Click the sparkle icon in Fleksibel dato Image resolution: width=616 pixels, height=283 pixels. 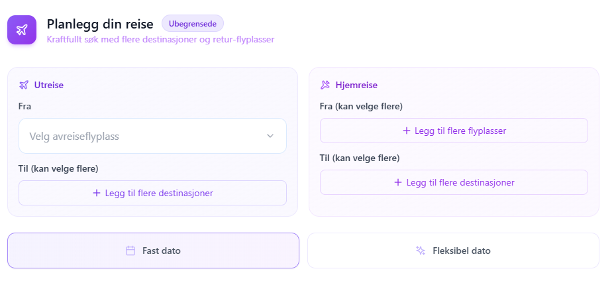421,251
